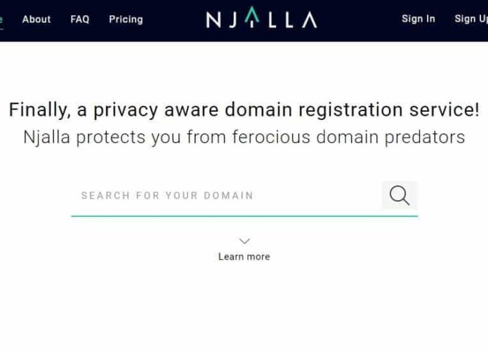Click the Sign Up link
488x351 pixels.
[471, 19]
